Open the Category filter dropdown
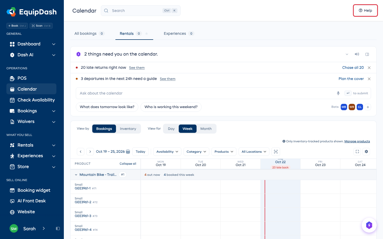 196,152
